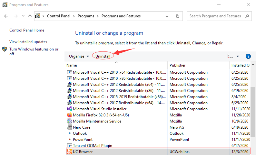Image resolution: width=256 pixels, height=155 pixels.
Task: Click 10/9/2020 install date cell
Action: tap(240, 121)
